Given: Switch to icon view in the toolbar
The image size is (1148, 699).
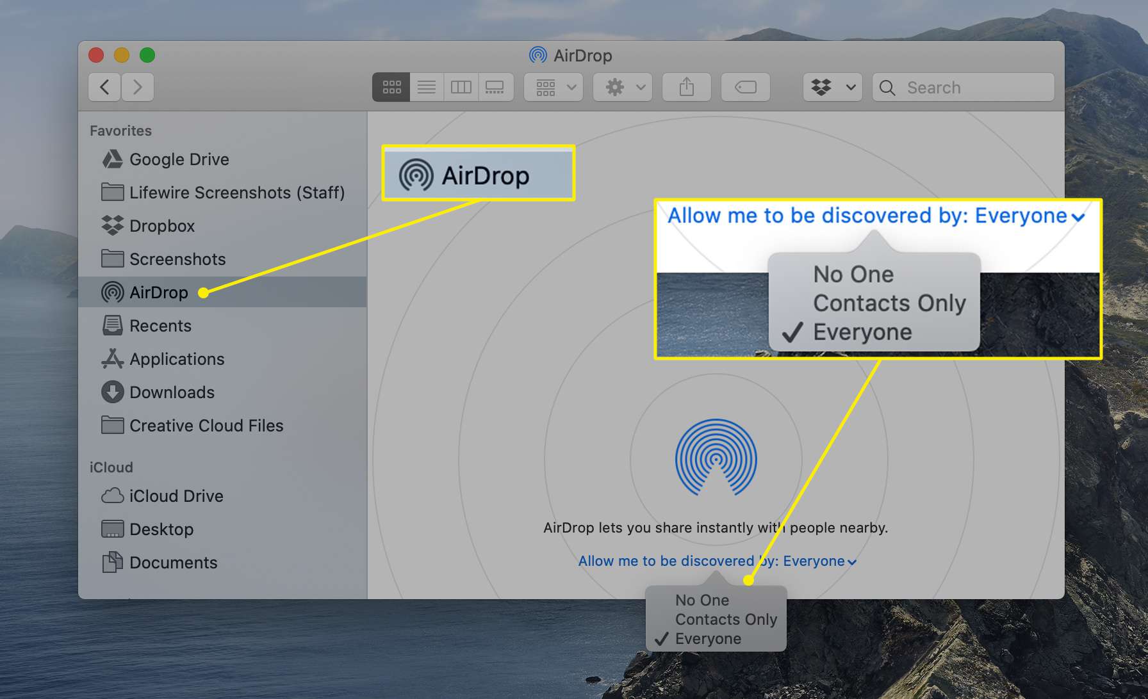Looking at the screenshot, I should 391,87.
